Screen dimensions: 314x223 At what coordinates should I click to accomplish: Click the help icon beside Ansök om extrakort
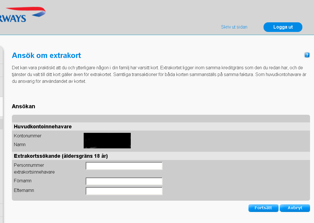tap(307, 55)
